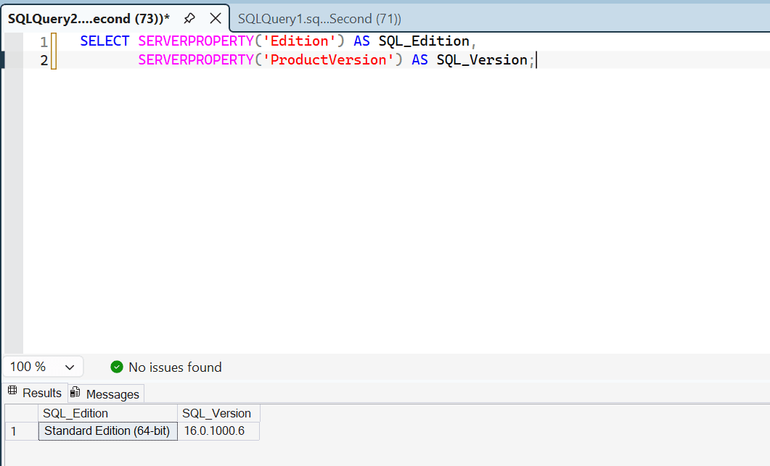Click the 'ProductVersion' string literal
This screenshot has width=770, height=466.
[x=330, y=60]
